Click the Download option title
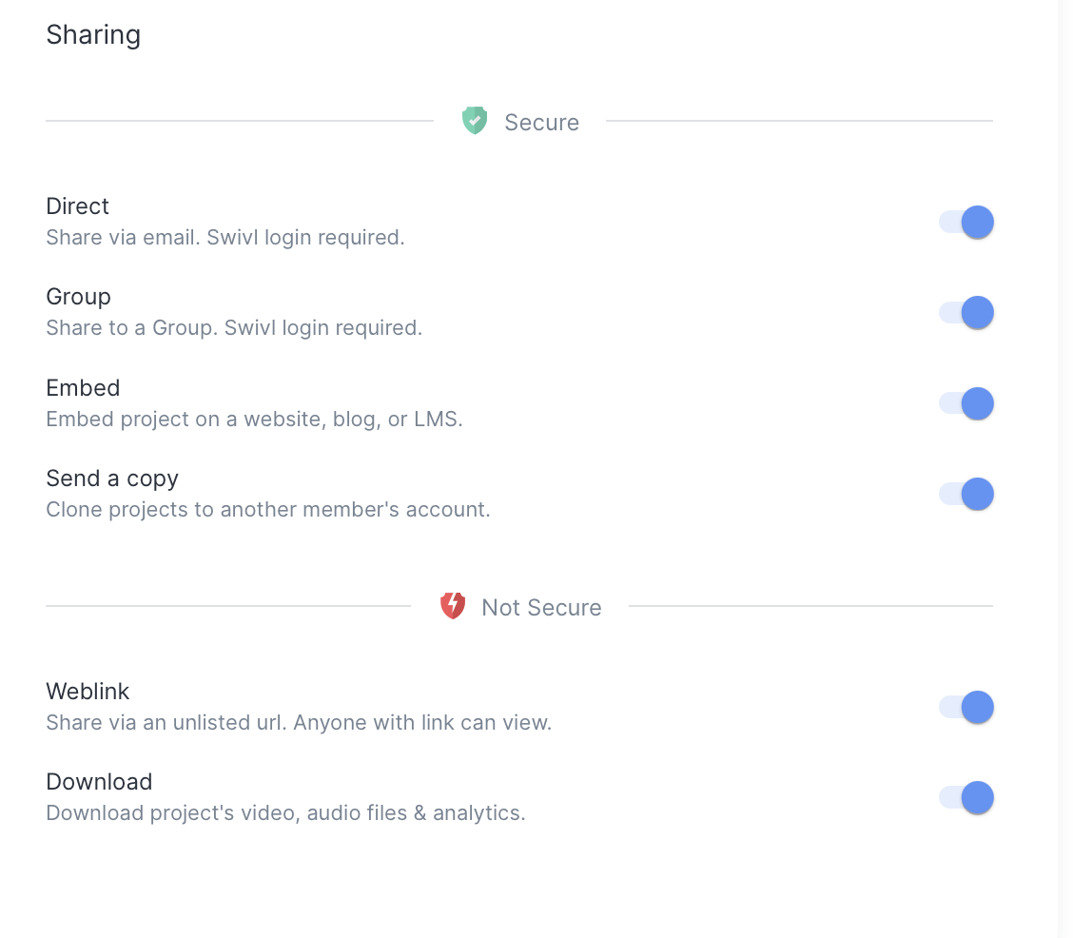Screen dimensions: 1073x938 pos(99,782)
